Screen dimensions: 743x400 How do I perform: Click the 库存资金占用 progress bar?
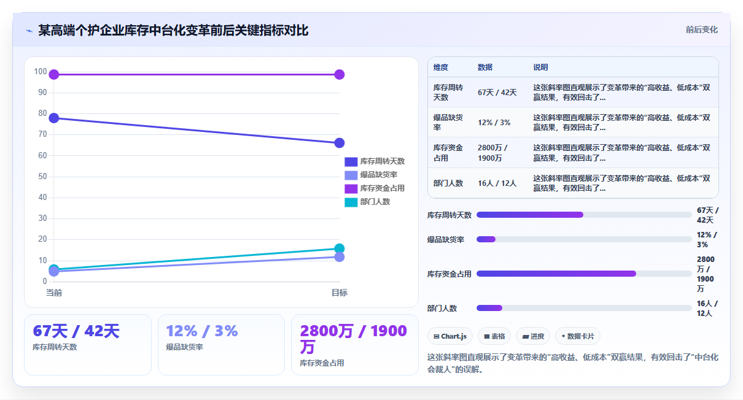click(x=584, y=274)
